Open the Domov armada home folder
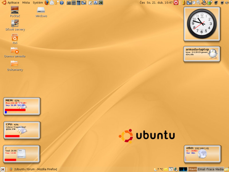 [15, 52]
